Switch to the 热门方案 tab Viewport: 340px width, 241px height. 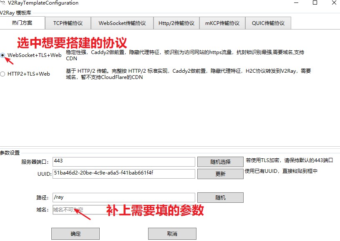23,23
